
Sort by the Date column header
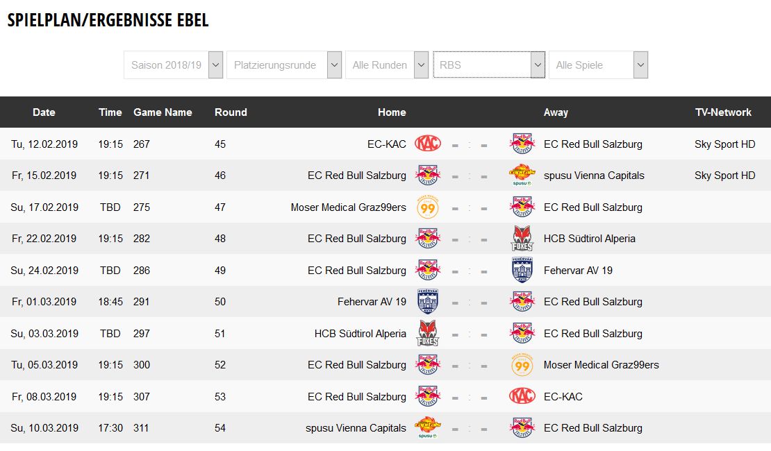click(44, 112)
